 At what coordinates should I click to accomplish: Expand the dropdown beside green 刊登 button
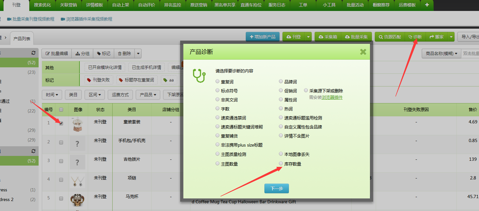pos(308,37)
